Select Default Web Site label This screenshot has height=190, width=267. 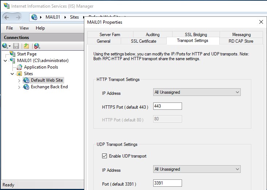(47, 80)
